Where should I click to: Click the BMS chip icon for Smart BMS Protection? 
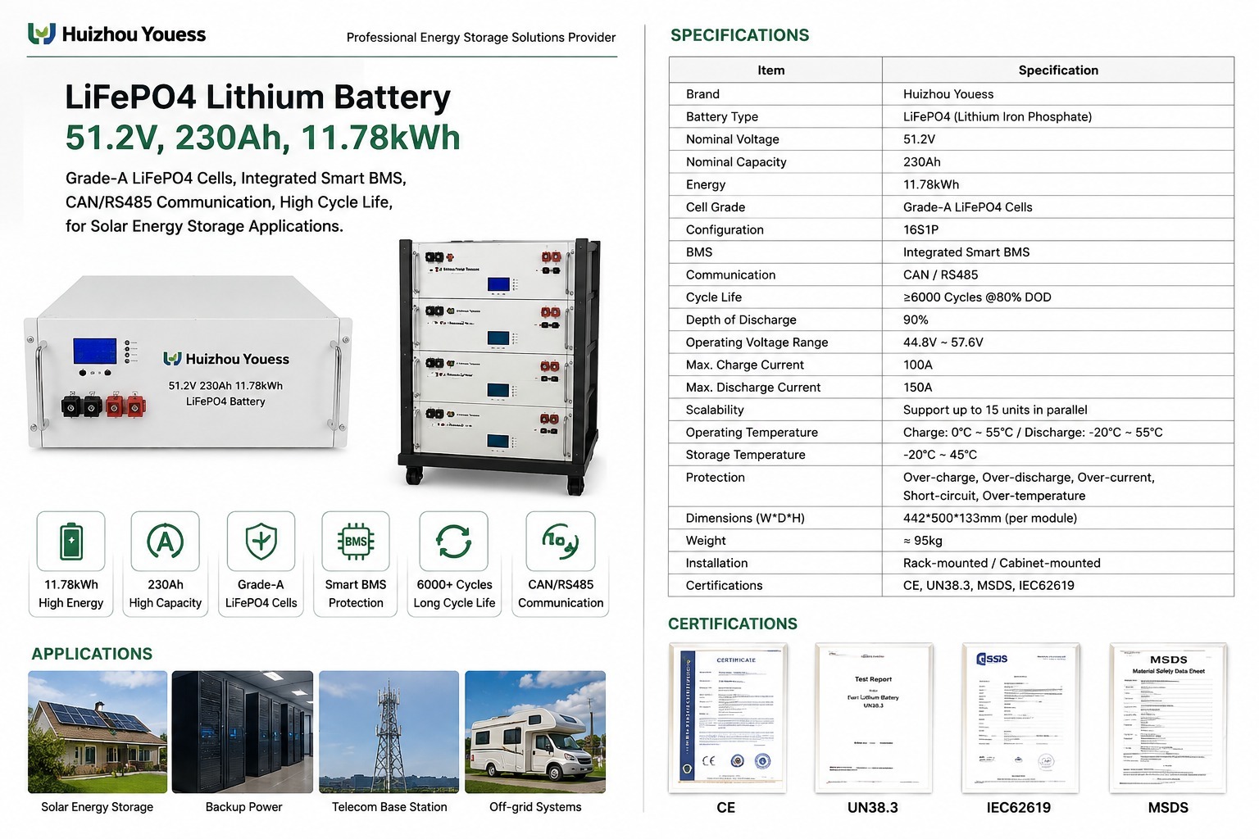356,541
